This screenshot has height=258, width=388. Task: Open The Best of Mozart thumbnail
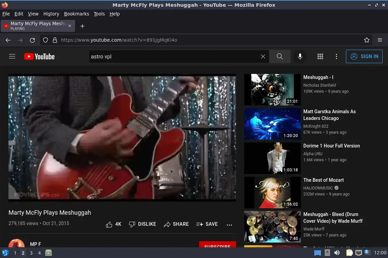click(x=272, y=192)
